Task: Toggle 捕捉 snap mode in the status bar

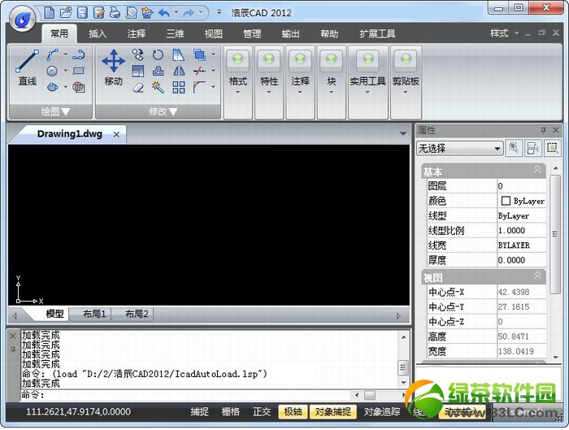Action: click(199, 411)
